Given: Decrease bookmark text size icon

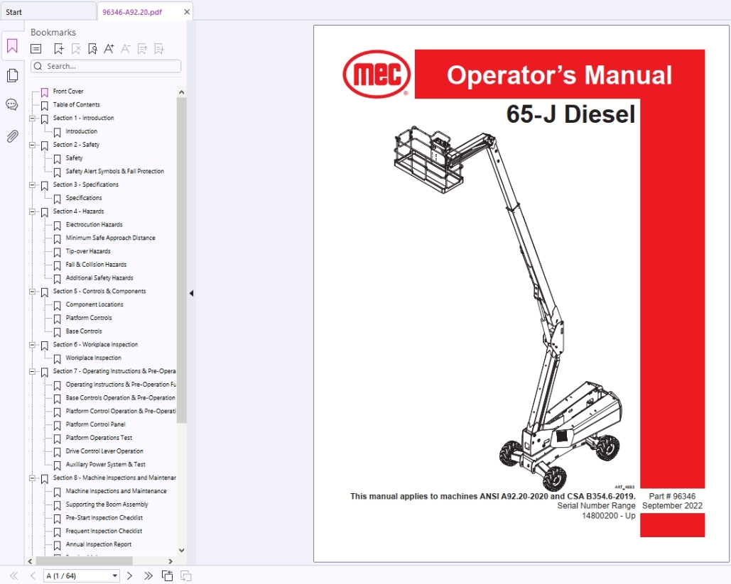Looking at the screenshot, I should tap(126, 48).
